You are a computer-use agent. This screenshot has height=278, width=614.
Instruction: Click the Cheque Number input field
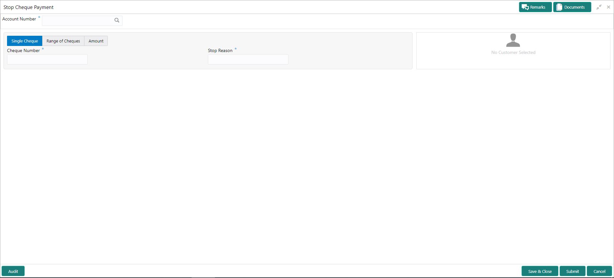point(47,59)
